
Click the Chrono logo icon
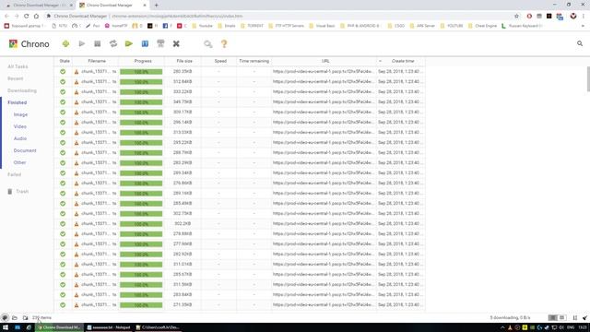[x=13, y=43]
